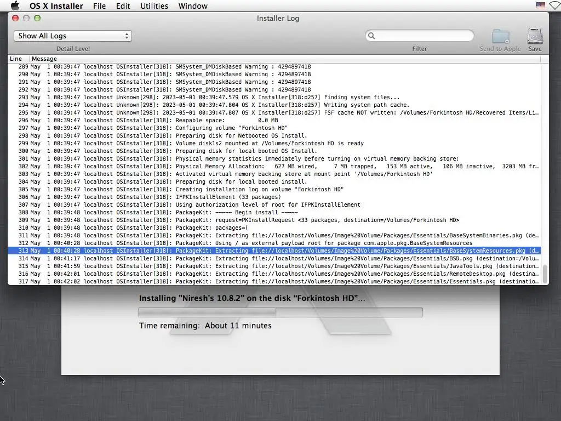
Task: Click highlighted line 313 BaseSystemResources.pkg
Action: click(274, 251)
